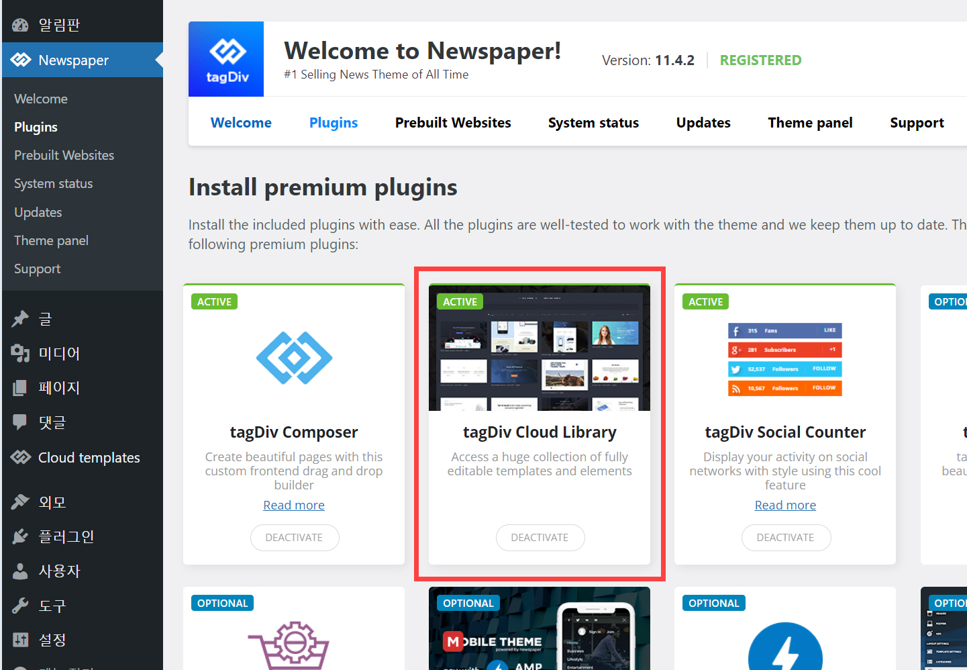Deactivate the tagDiv Cloud Library plugin
The height and width of the screenshot is (670, 967).
[x=540, y=538]
